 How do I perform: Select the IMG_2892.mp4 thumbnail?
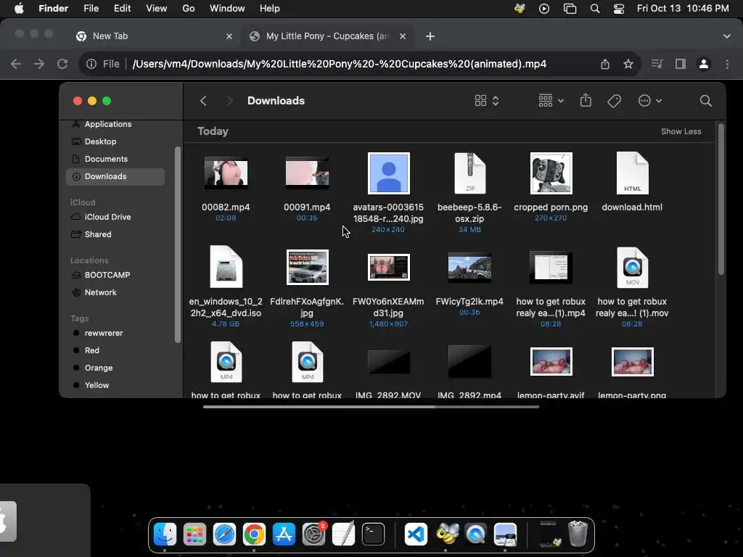click(x=469, y=362)
